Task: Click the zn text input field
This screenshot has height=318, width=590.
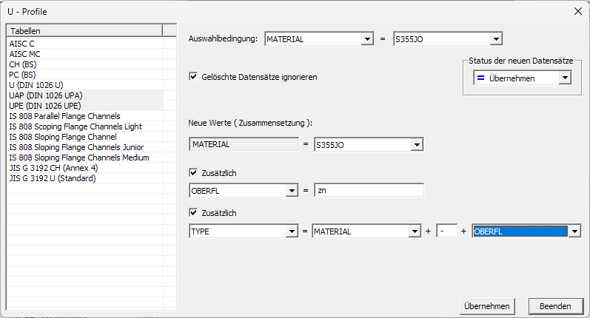Action: (x=368, y=191)
